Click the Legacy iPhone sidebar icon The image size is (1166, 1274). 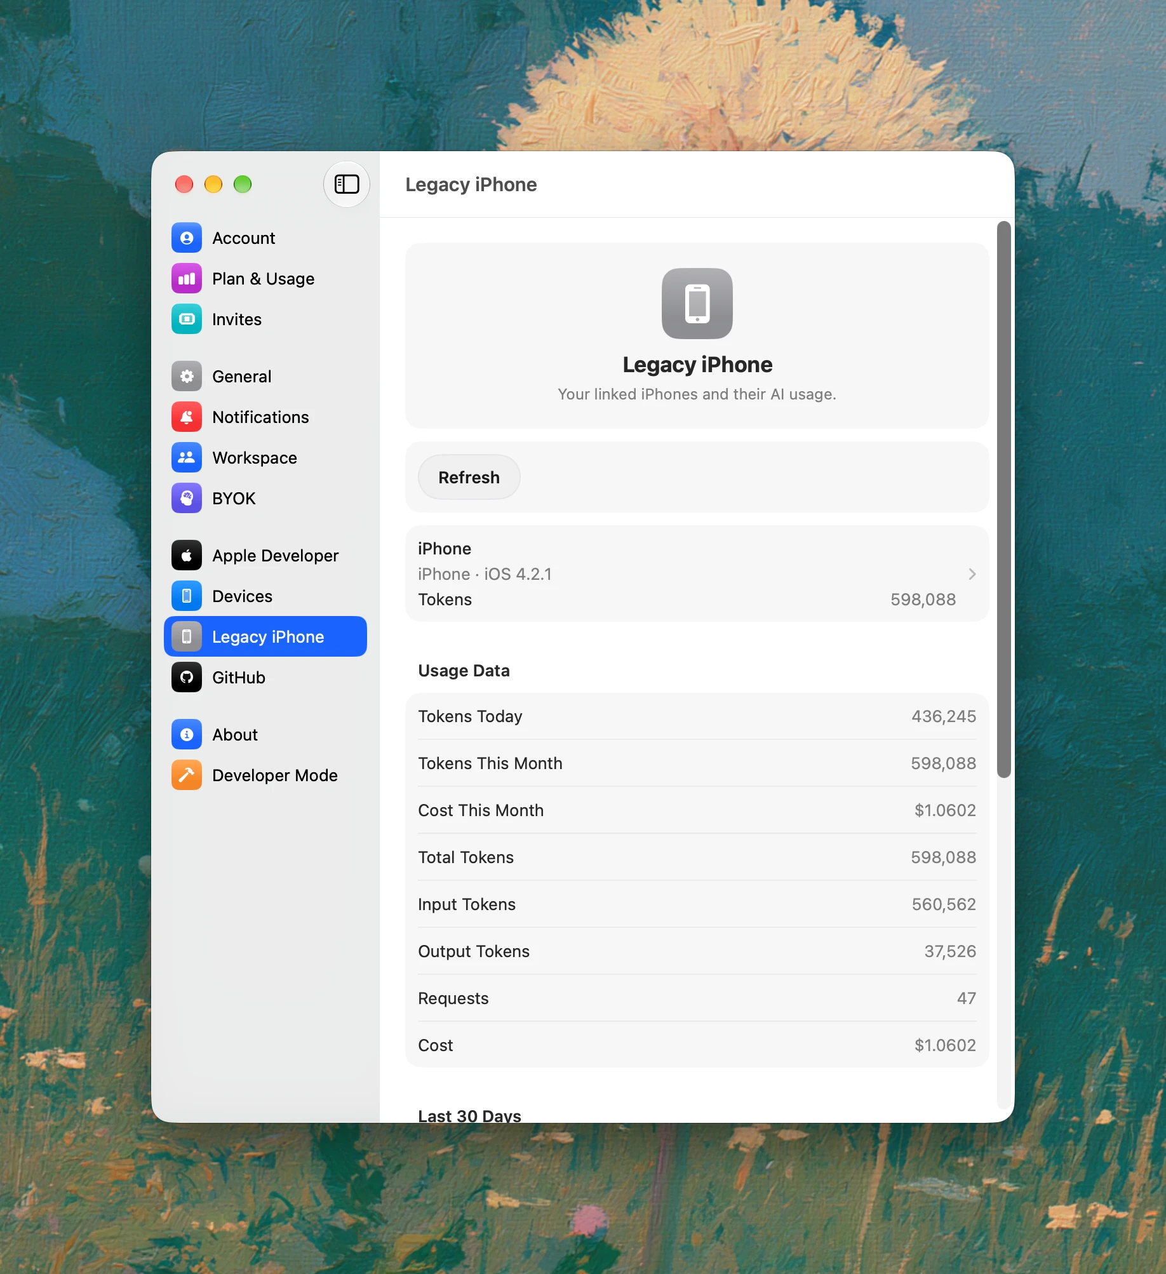[187, 637]
